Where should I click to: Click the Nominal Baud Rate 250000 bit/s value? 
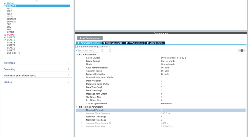click(x=168, y=126)
